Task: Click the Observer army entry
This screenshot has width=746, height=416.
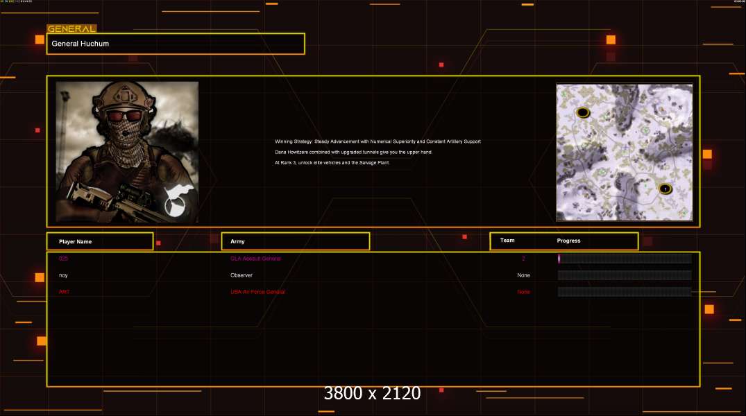Action: point(241,275)
